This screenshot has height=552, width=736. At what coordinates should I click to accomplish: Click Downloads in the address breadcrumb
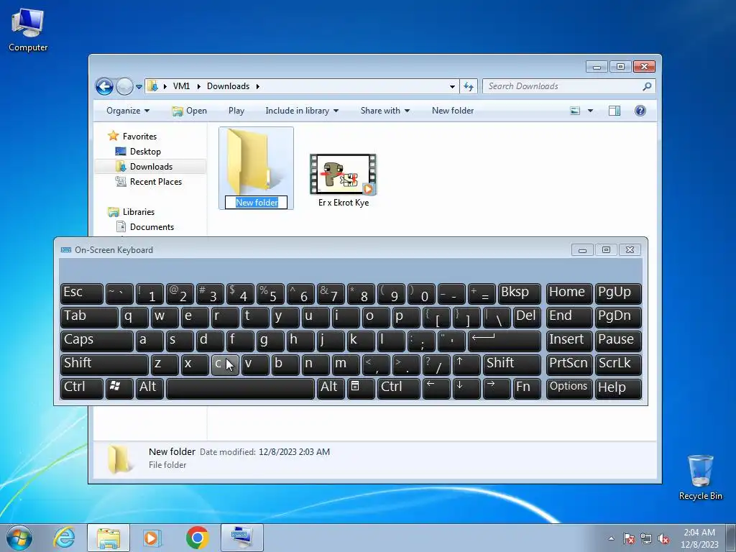click(x=228, y=86)
